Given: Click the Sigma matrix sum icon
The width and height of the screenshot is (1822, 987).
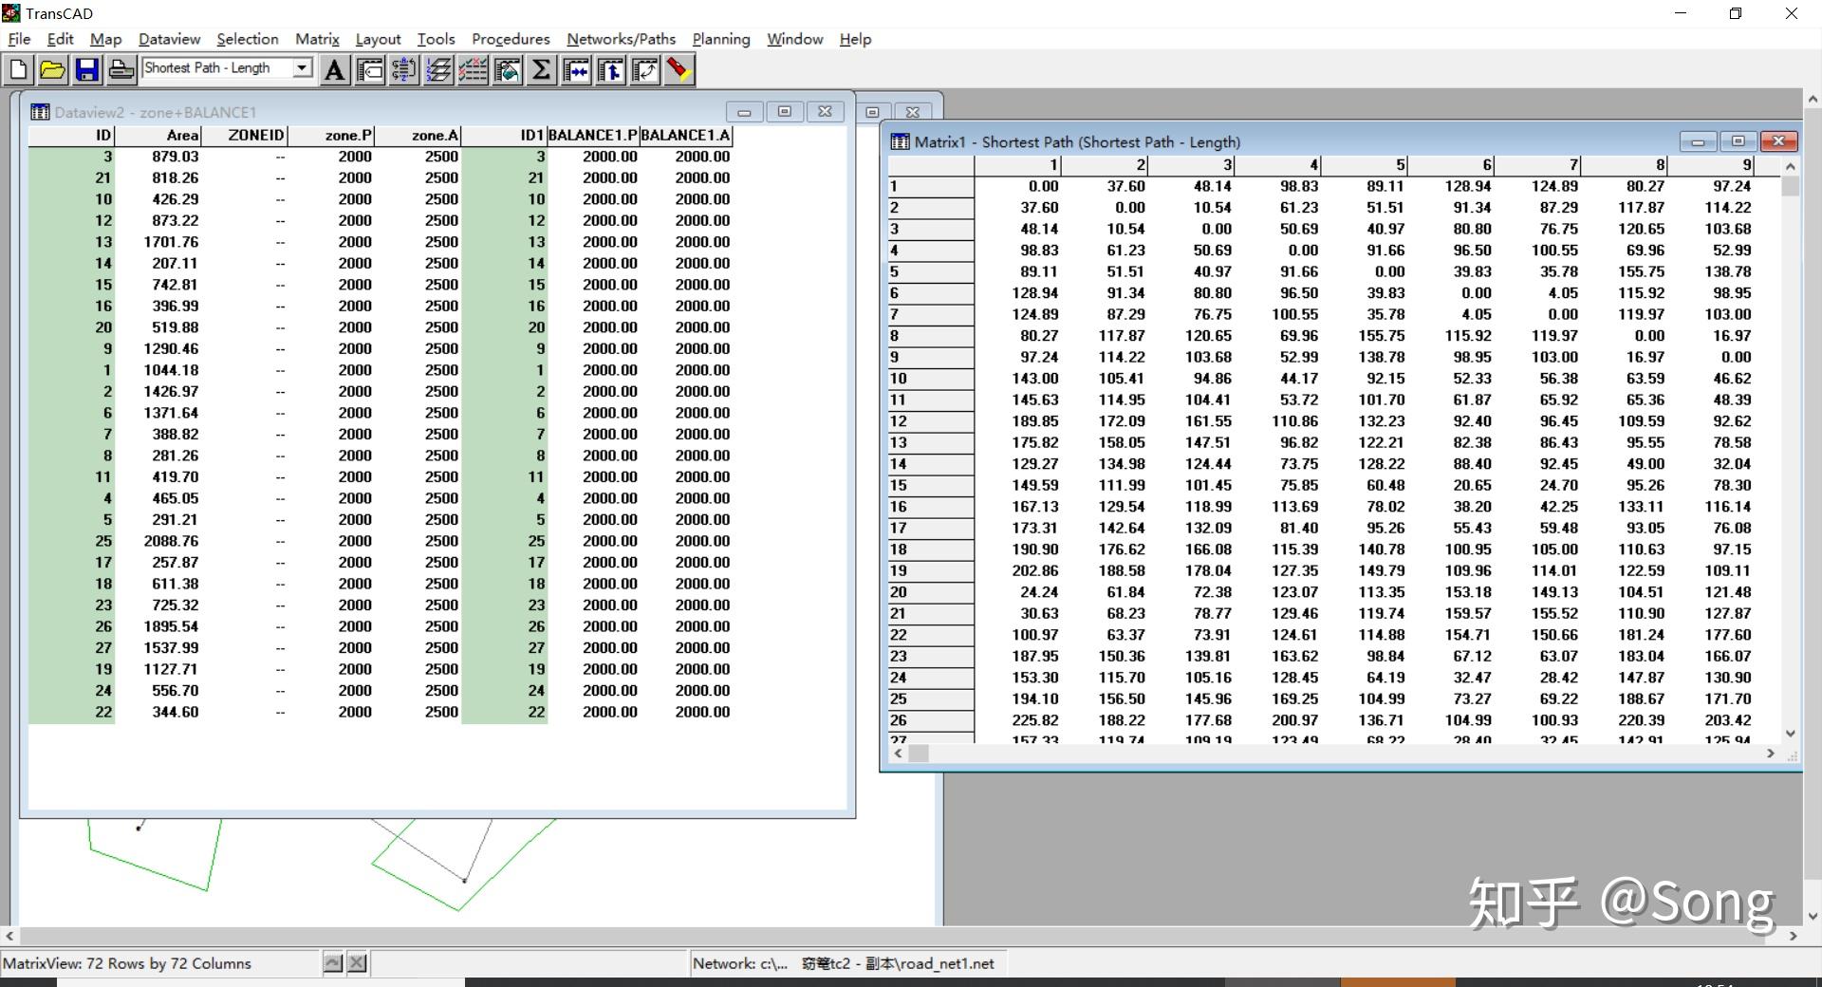Looking at the screenshot, I should (x=541, y=70).
